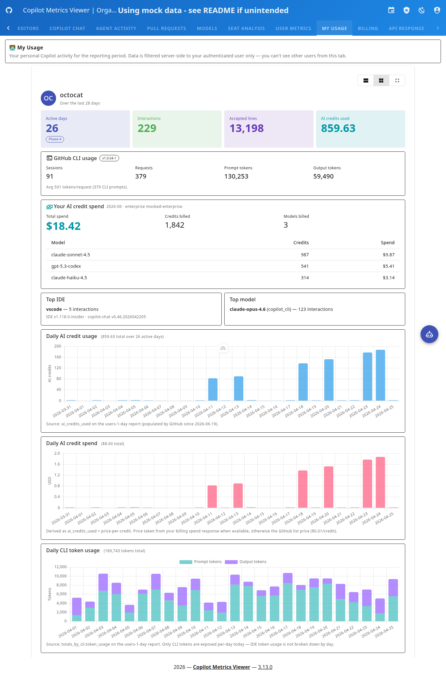Click the 2026-04-18 bar in credit spend chart
The height and width of the screenshot is (674, 446).
click(303, 489)
